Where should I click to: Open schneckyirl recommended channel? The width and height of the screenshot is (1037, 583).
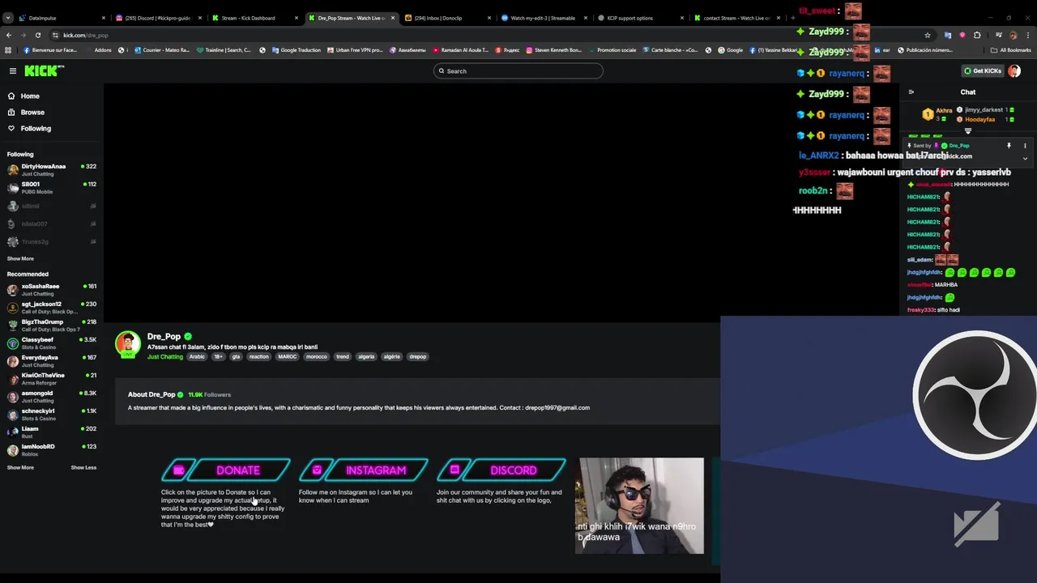click(x=52, y=414)
